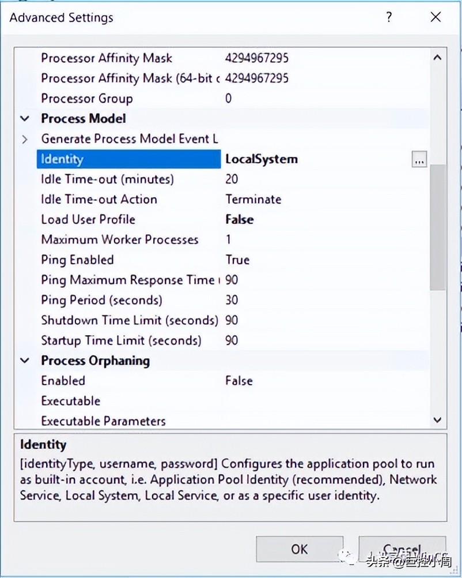
Task: Expand Generate Process Model Event Log entry
Action: coord(25,139)
